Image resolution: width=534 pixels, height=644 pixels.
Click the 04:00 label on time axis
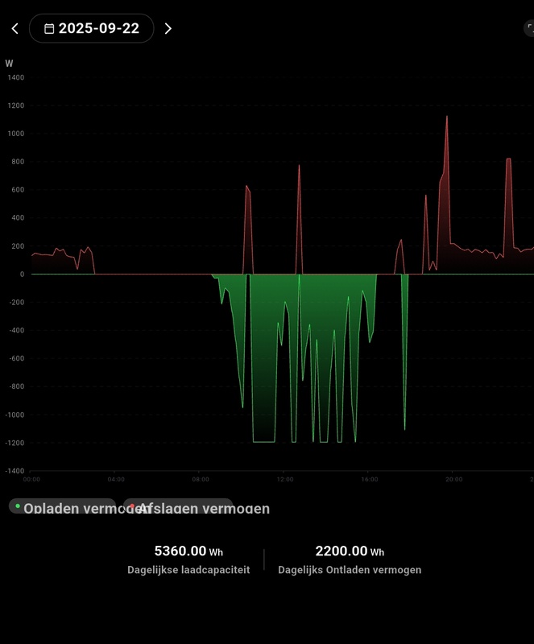click(116, 479)
